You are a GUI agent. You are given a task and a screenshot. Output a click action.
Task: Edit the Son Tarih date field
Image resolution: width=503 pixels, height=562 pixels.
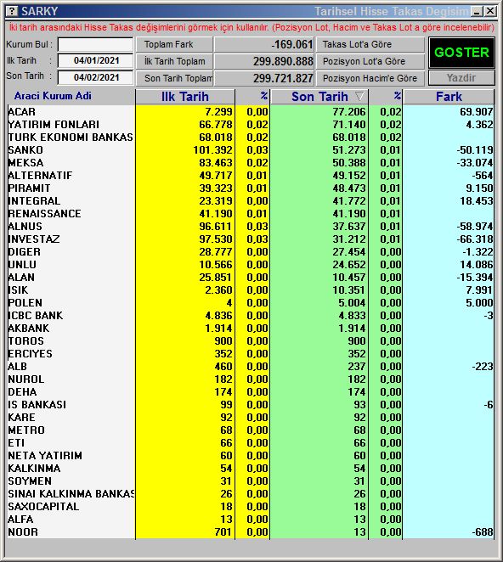(x=95, y=77)
